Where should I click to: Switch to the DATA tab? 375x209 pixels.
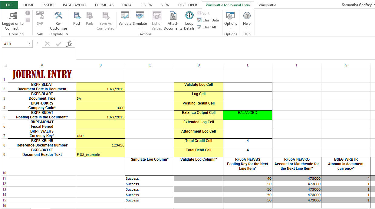tap(127, 5)
